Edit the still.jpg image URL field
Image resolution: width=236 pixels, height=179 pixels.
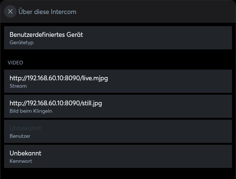pyautogui.click(x=118, y=106)
